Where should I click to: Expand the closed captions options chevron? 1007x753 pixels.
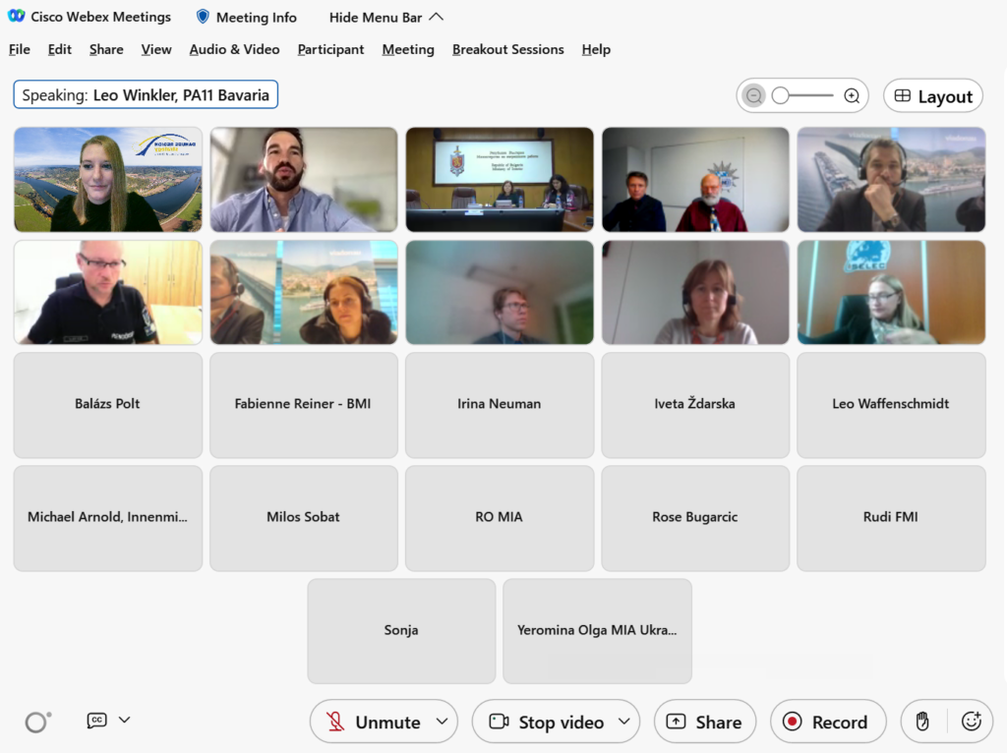[124, 720]
